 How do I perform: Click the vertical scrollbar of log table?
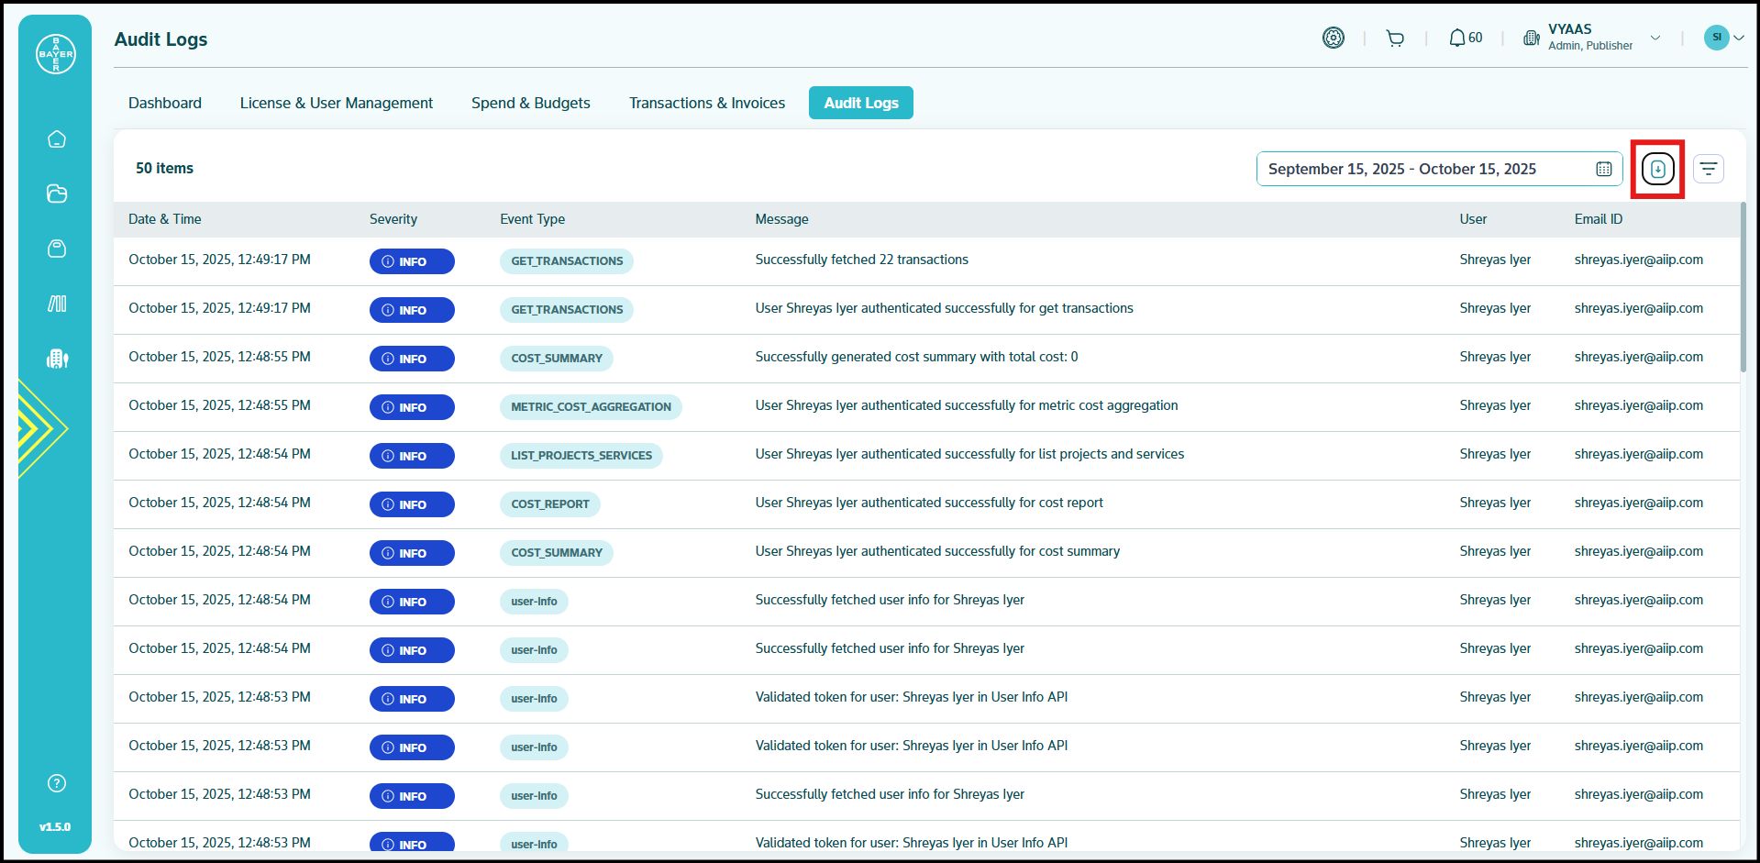point(1743,288)
